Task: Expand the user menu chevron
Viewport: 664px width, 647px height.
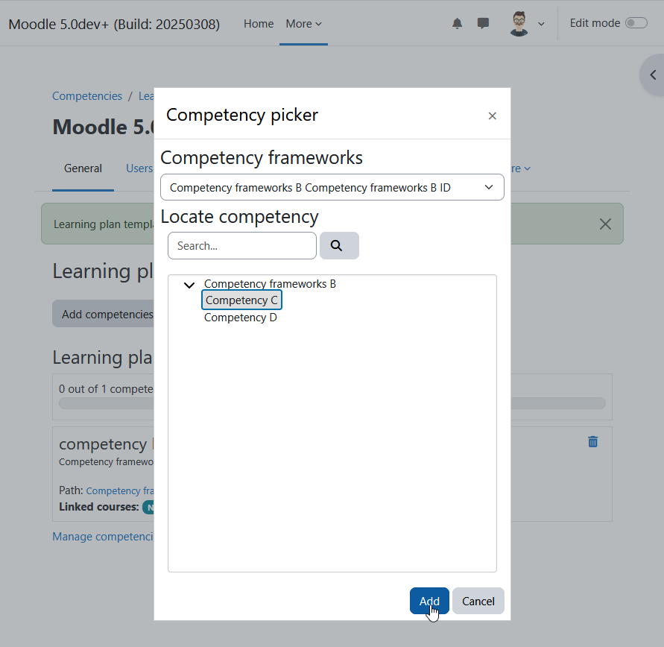Action: [541, 24]
